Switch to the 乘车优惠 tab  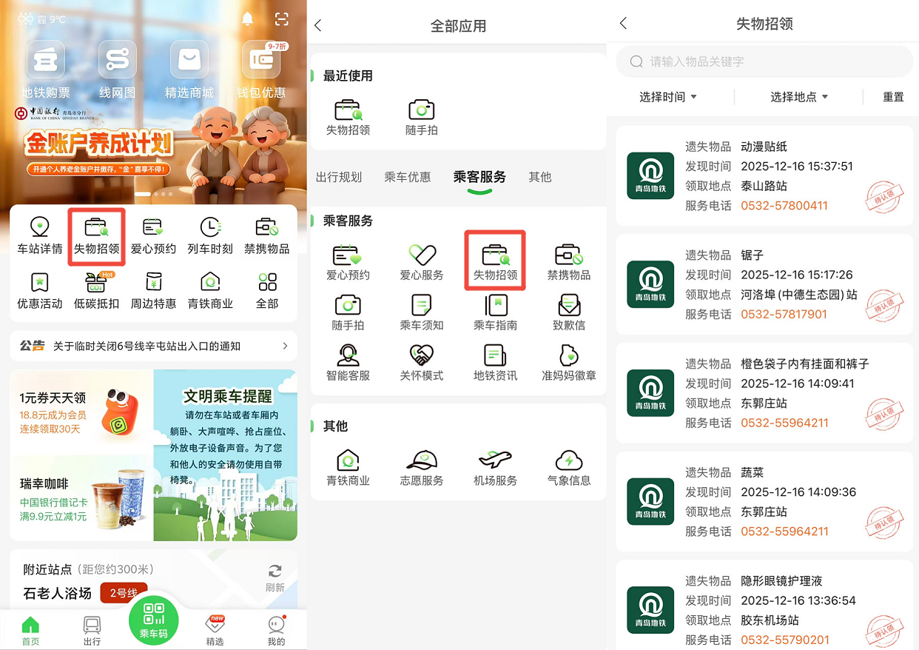(408, 177)
